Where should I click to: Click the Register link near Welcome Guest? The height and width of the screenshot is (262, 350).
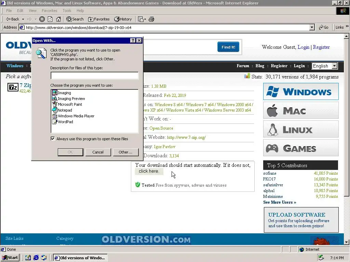pyautogui.click(x=321, y=47)
